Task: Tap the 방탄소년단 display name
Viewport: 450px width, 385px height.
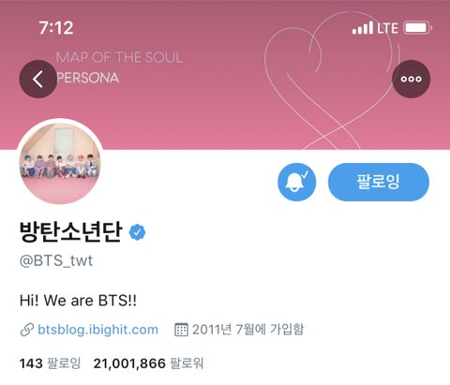Action: pyautogui.click(x=70, y=232)
